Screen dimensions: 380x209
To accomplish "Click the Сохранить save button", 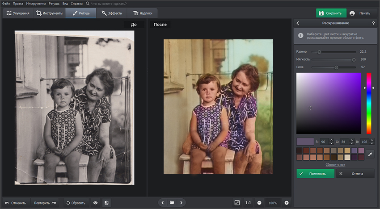I will tap(331, 13).
